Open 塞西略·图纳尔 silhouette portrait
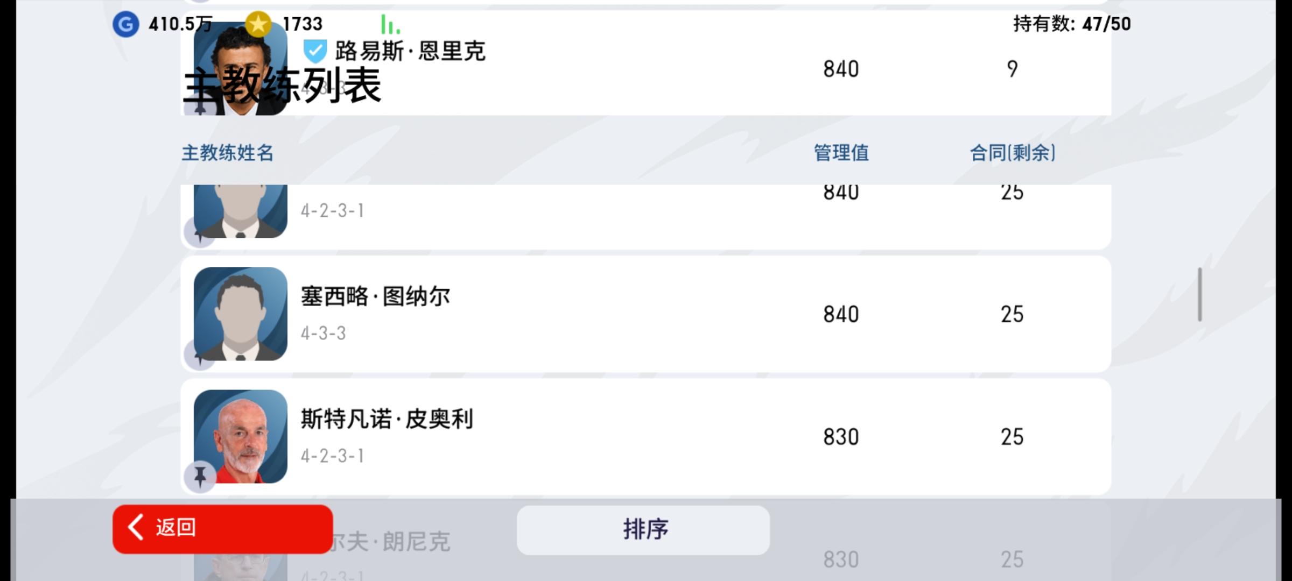This screenshot has height=581, width=1292. tap(241, 314)
